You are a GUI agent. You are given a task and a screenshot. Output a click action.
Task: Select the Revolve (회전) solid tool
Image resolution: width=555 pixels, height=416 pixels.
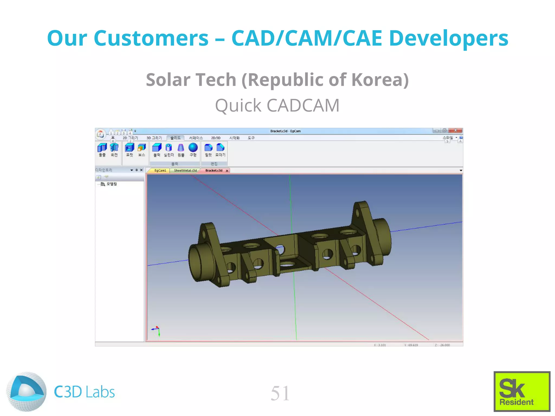(114, 150)
